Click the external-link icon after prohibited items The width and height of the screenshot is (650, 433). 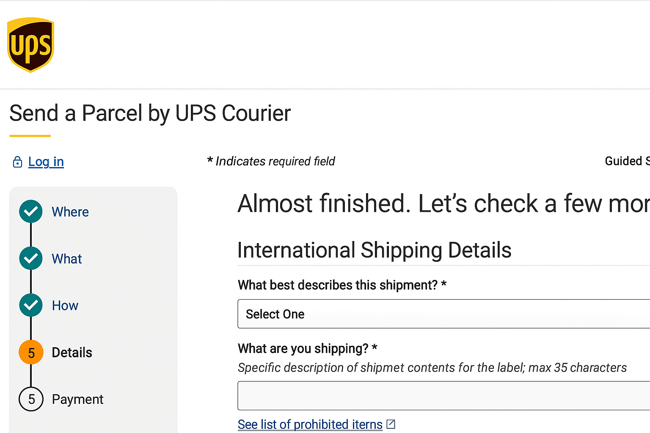click(391, 424)
